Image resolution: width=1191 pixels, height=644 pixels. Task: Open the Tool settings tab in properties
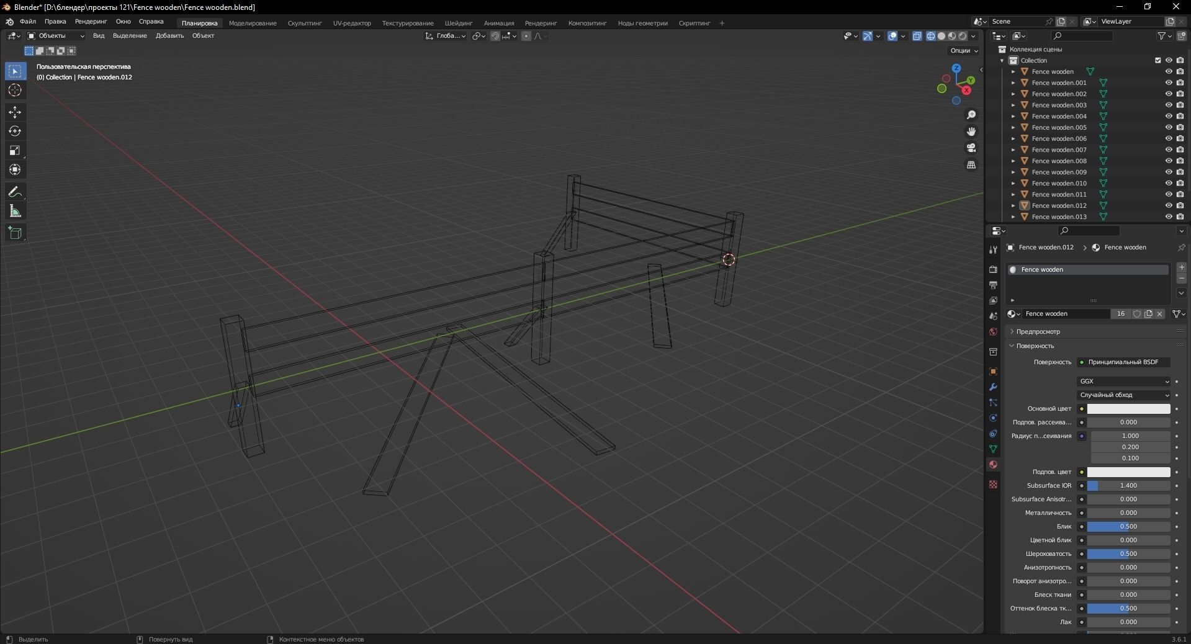pos(993,249)
